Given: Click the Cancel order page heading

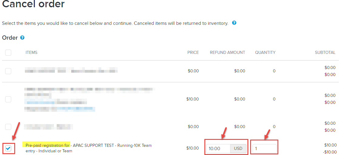Looking at the screenshot, I should point(33,5).
